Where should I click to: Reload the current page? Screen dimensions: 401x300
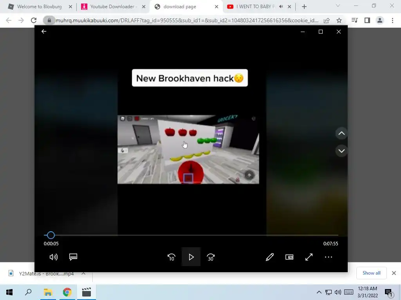pos(34,20)
